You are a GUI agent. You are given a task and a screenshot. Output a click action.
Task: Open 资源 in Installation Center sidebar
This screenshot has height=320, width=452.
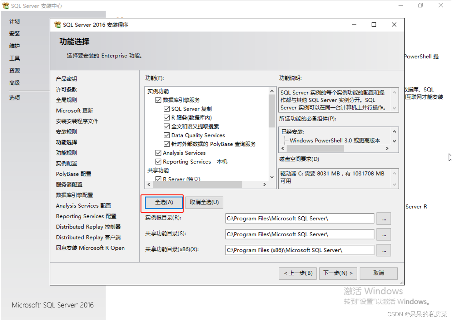pyautogui.click(x=14, y=71)
